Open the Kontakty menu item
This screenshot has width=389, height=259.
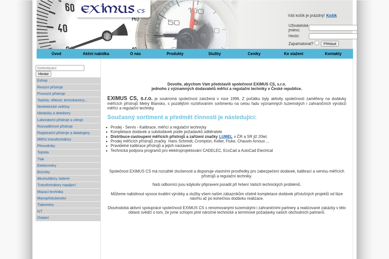pyautogui.click(x=333, y=54)
